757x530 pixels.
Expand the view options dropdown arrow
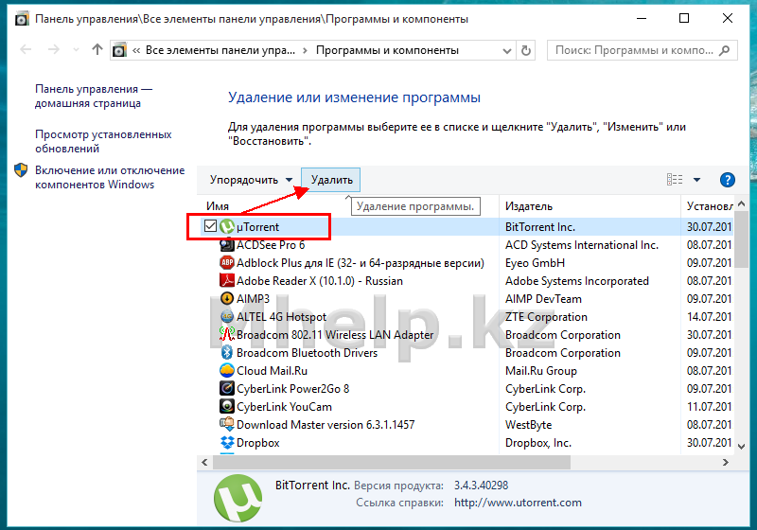[697, 180]
